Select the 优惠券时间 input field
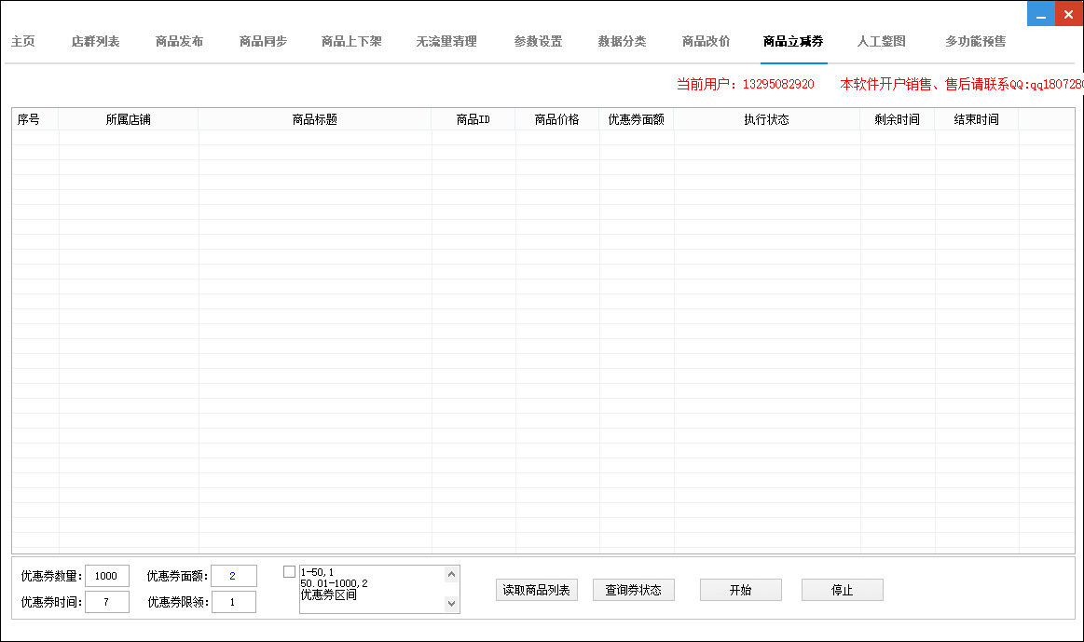The image size is (1084, 642). [x=107, y=602]
